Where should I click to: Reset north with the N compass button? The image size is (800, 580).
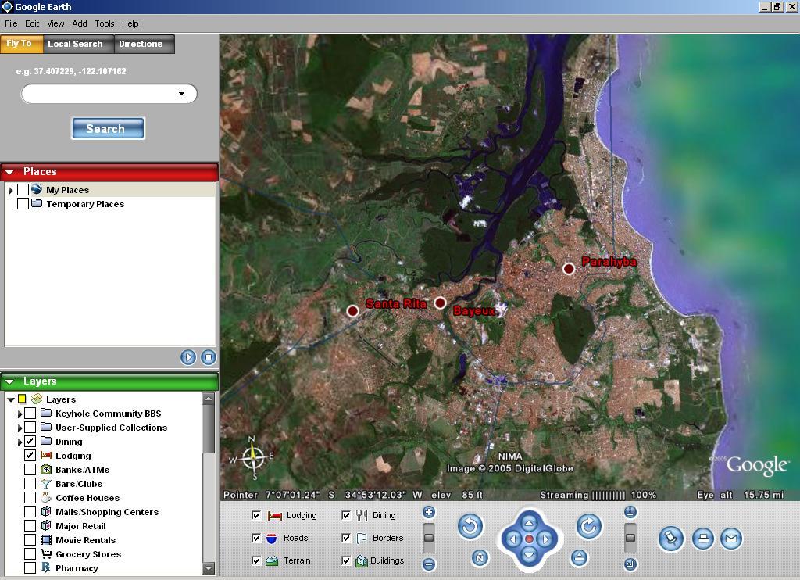(x=480, y=557)
